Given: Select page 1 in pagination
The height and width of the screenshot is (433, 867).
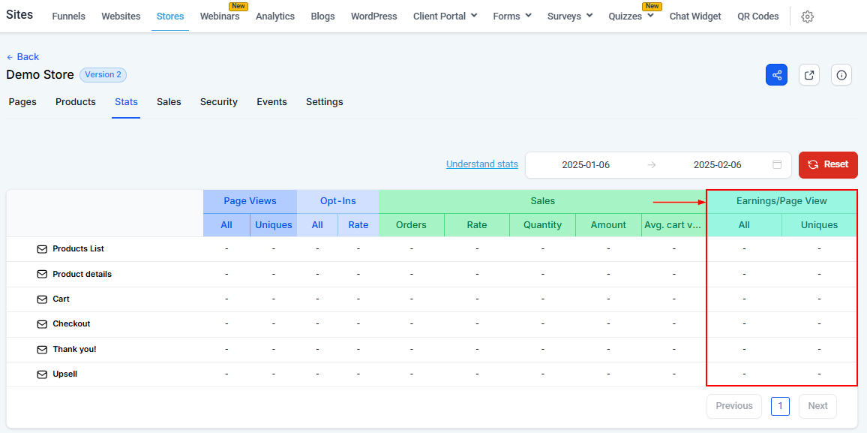Looking at the screenshot, I should point(780,406).
